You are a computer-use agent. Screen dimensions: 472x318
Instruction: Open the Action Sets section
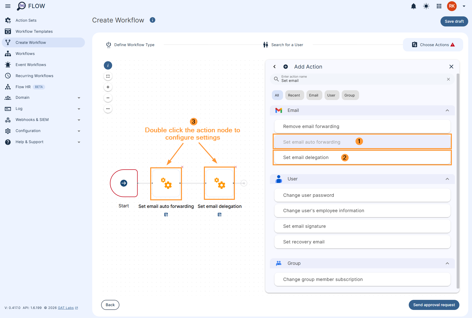[x=26, y=20]
